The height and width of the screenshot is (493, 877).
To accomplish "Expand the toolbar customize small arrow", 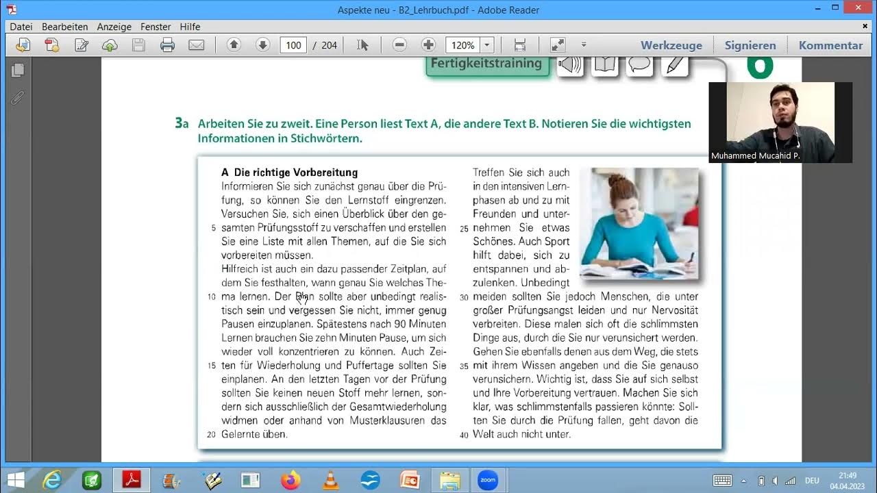I will point(584,45).
